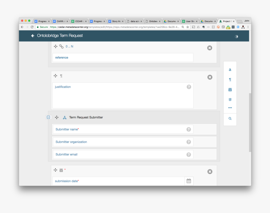This screenshot has width=270, height=213.
Task: Go back using the Ontolobridge header arrow
Action: (x=33, y=36)
